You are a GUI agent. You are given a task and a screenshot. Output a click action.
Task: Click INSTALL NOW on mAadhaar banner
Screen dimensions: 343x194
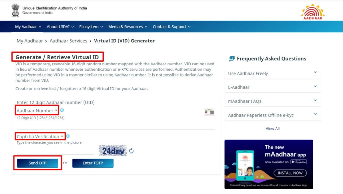[x=290, y=173]
